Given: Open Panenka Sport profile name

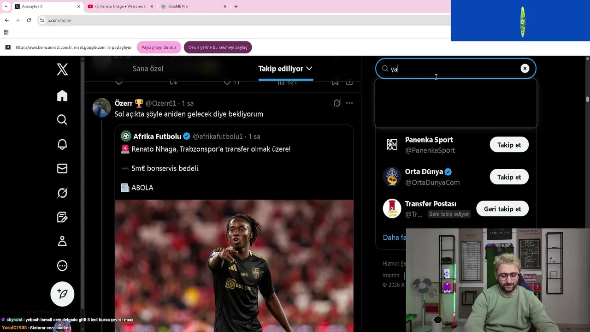Looking at the screenshot, I should [x=429, y=140].
